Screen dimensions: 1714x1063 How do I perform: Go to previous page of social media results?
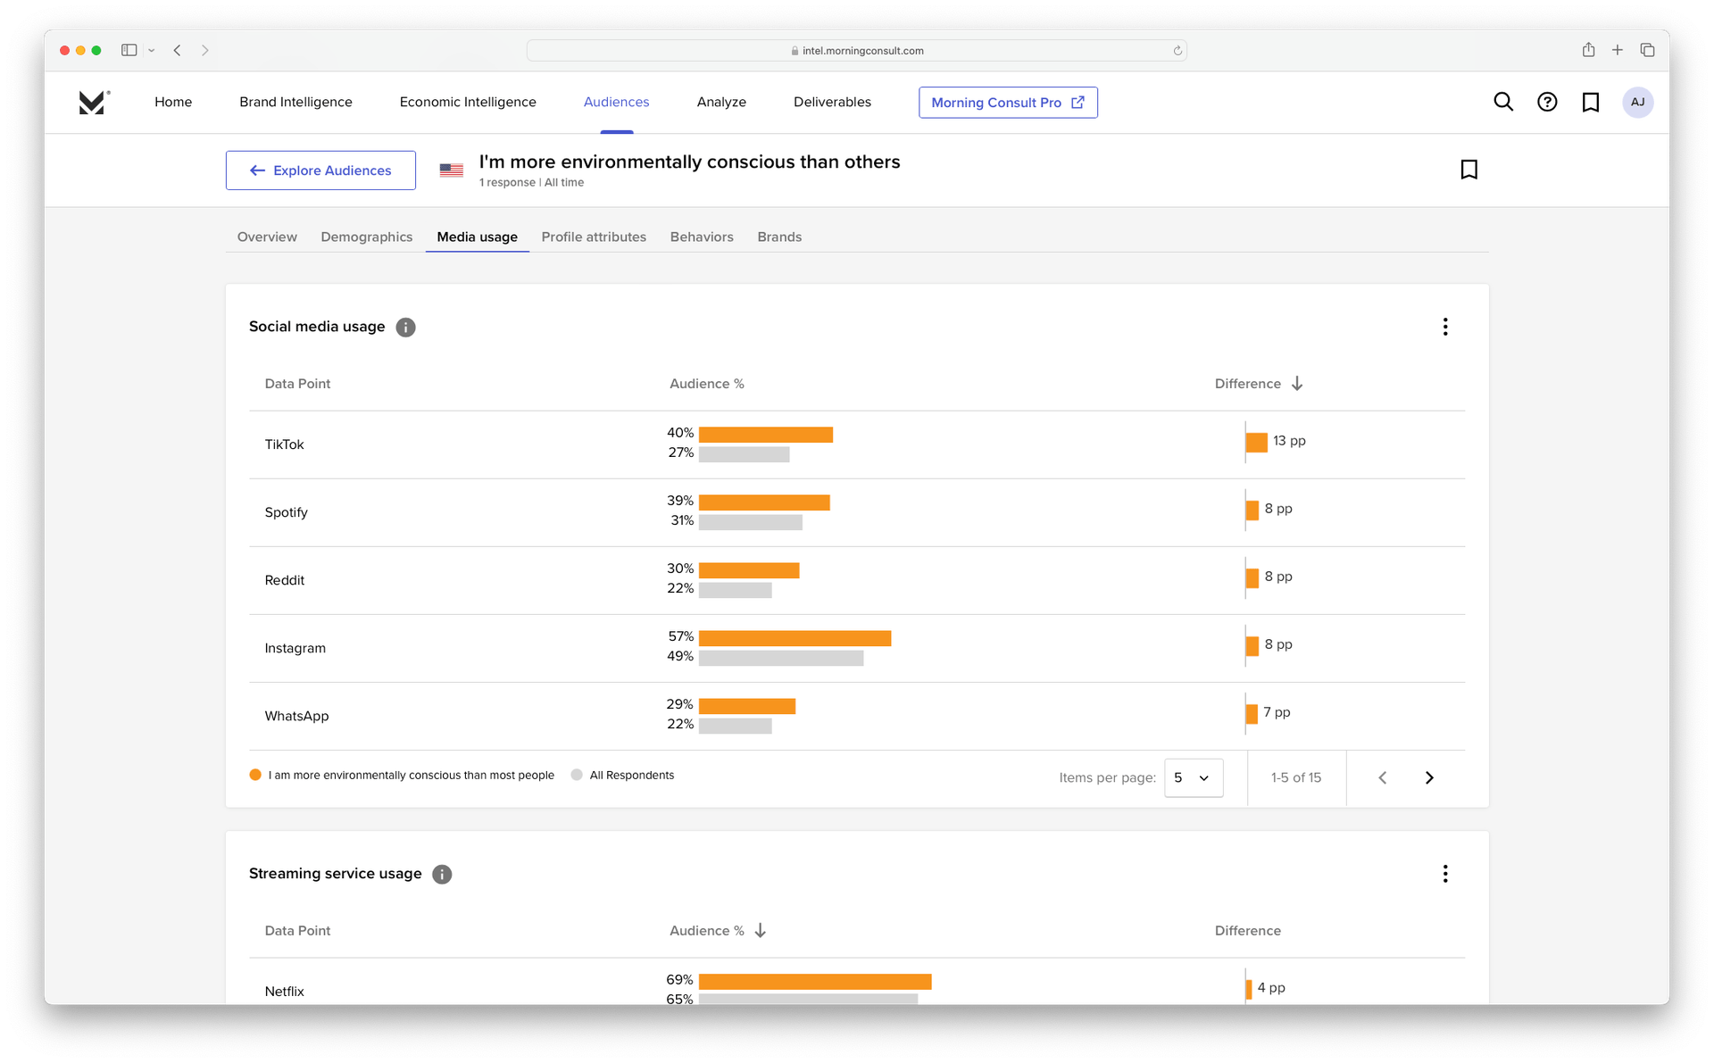pyautogui.click(x=1383, y=777)
